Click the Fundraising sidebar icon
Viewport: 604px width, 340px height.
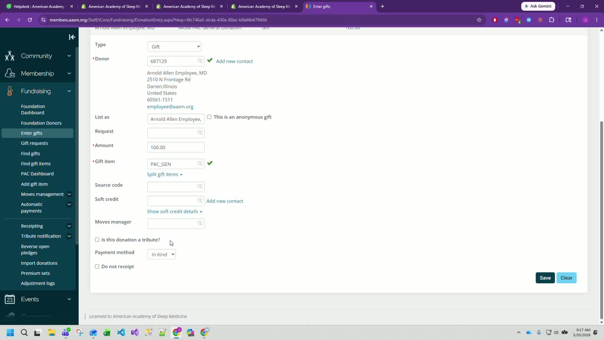9,91
